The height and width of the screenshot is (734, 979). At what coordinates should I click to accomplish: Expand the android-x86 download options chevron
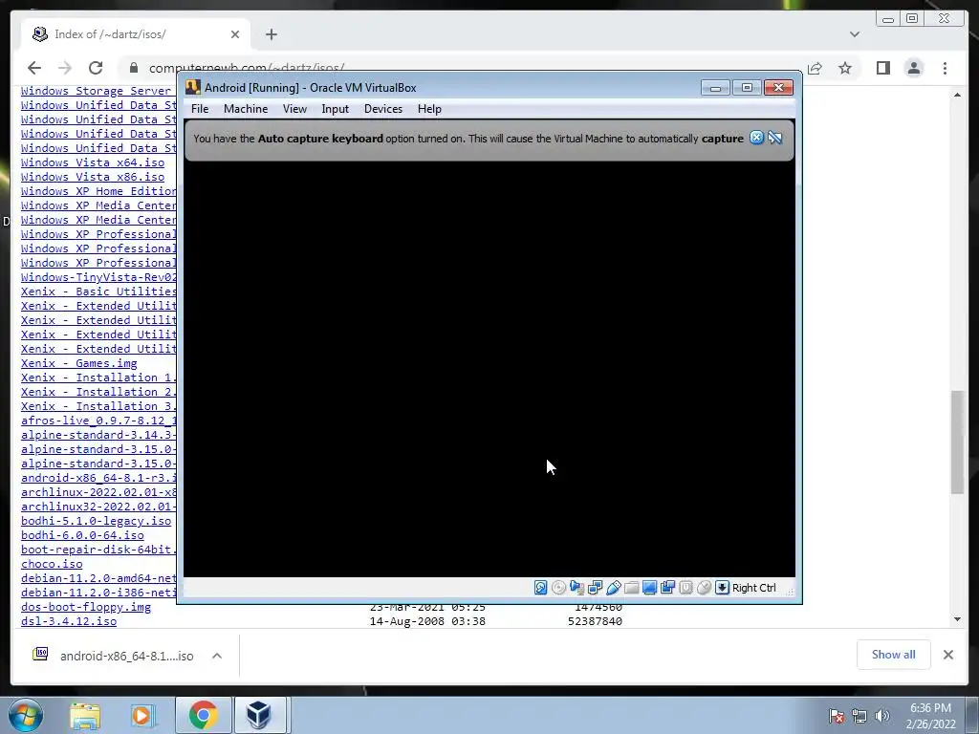tap(217, 656)
